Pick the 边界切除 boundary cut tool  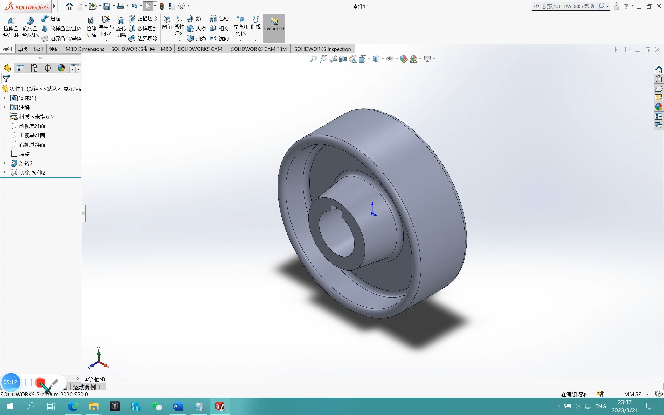coord(143,38)
